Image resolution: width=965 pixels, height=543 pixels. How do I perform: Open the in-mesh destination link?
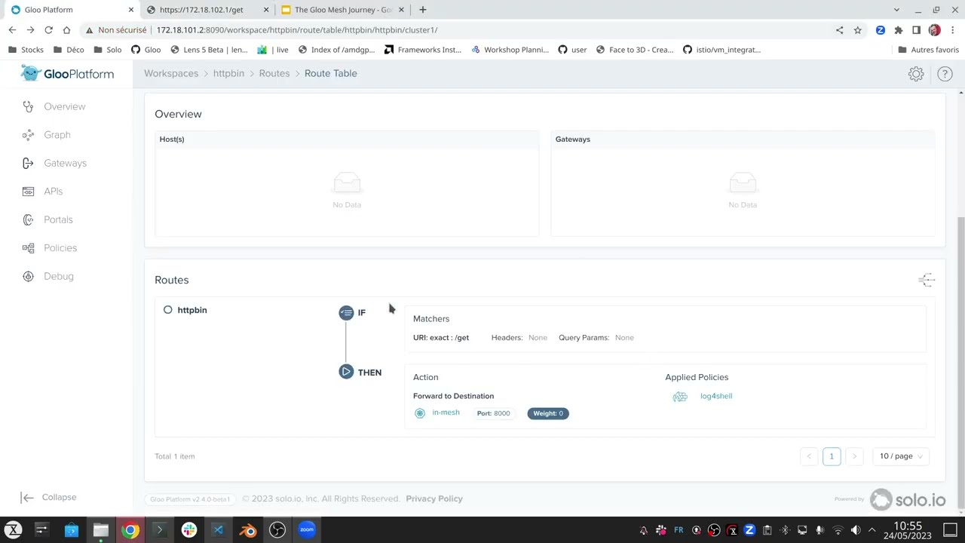(x=446, y=413)
